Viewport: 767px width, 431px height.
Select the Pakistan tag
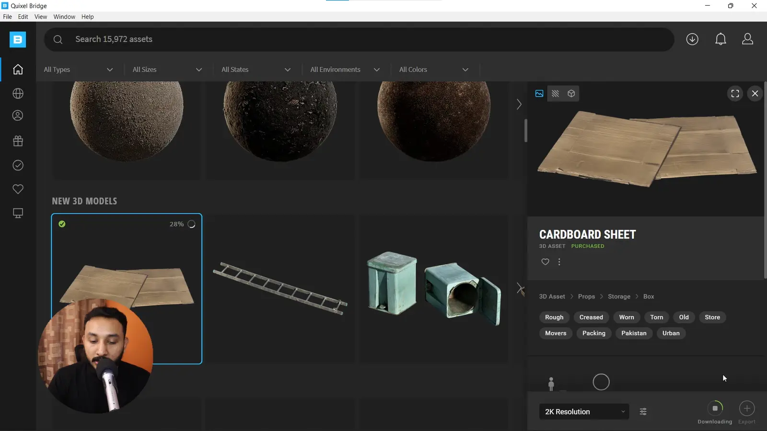634,333
